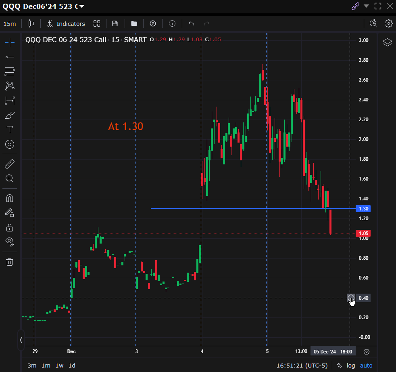Select the crosshair cursor tool
Image resolution: width=396 pixels, height=372 pixels.
[x=10, y=42]
